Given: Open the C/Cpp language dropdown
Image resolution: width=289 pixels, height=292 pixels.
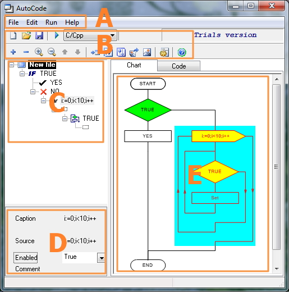Looking at the screenshot, I should tap(112, 35).
